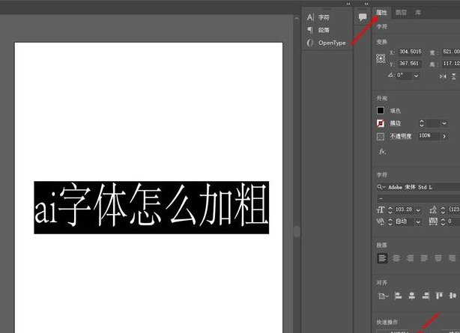
Task: Click the kerning stepper arrows
Action: 390,222
